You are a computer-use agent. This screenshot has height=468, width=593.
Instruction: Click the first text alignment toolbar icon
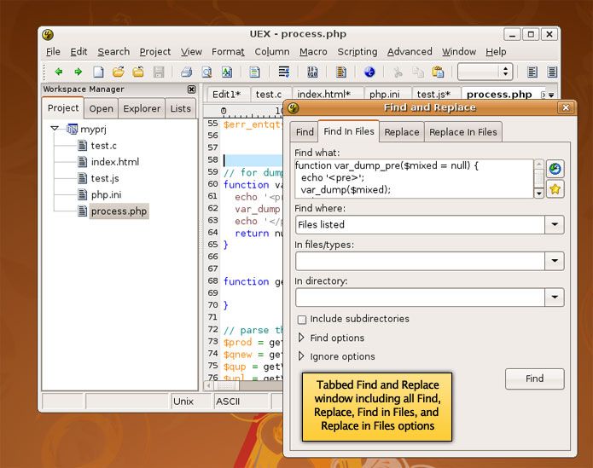coord(532,72)
